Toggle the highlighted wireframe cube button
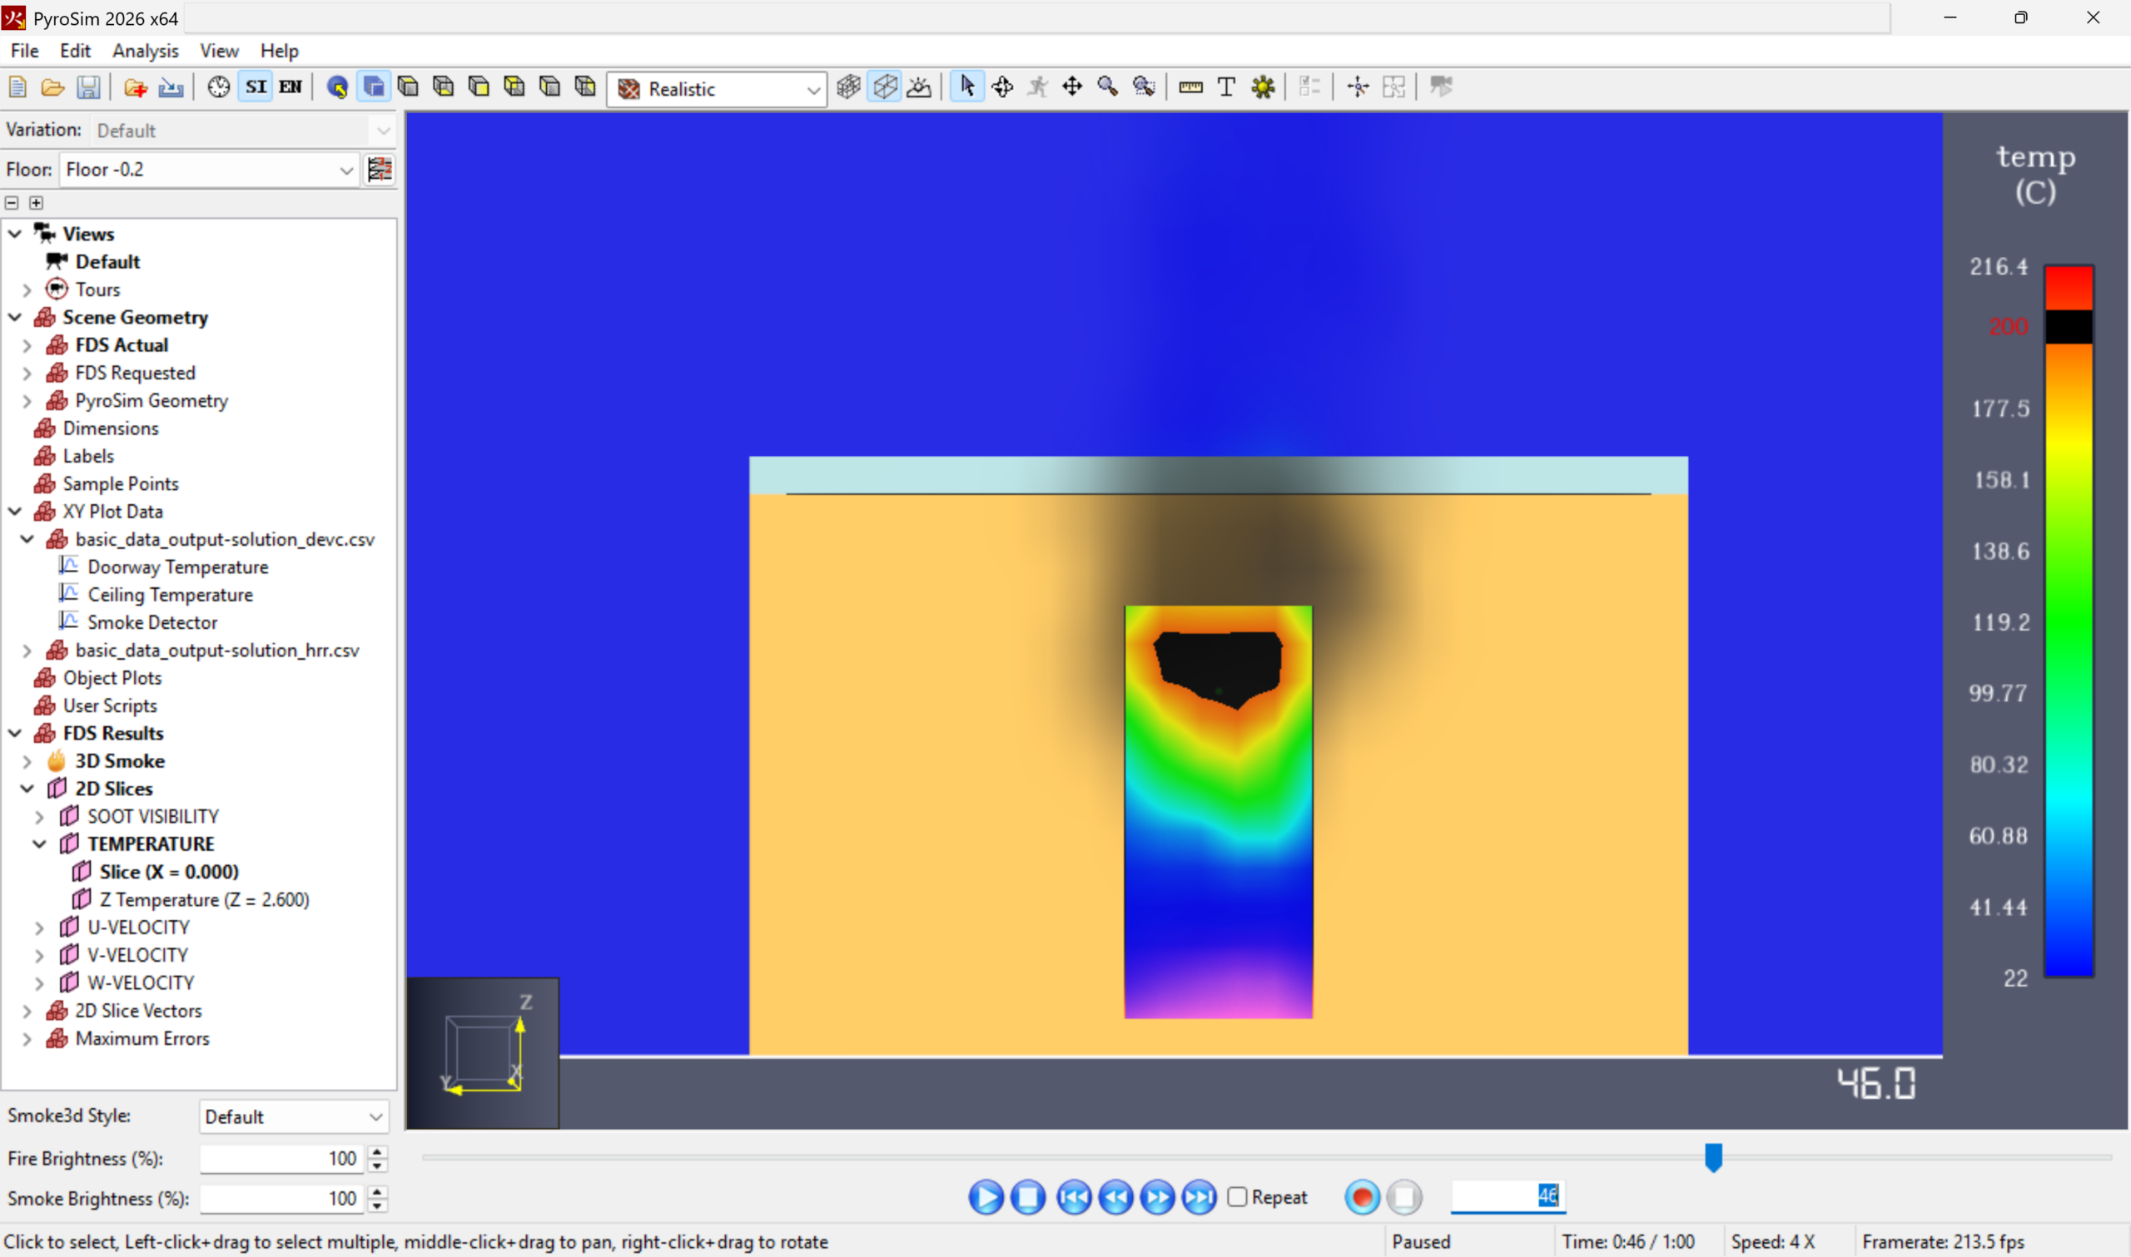Viewport: 2131px width, 1257px height. [885, 87]
